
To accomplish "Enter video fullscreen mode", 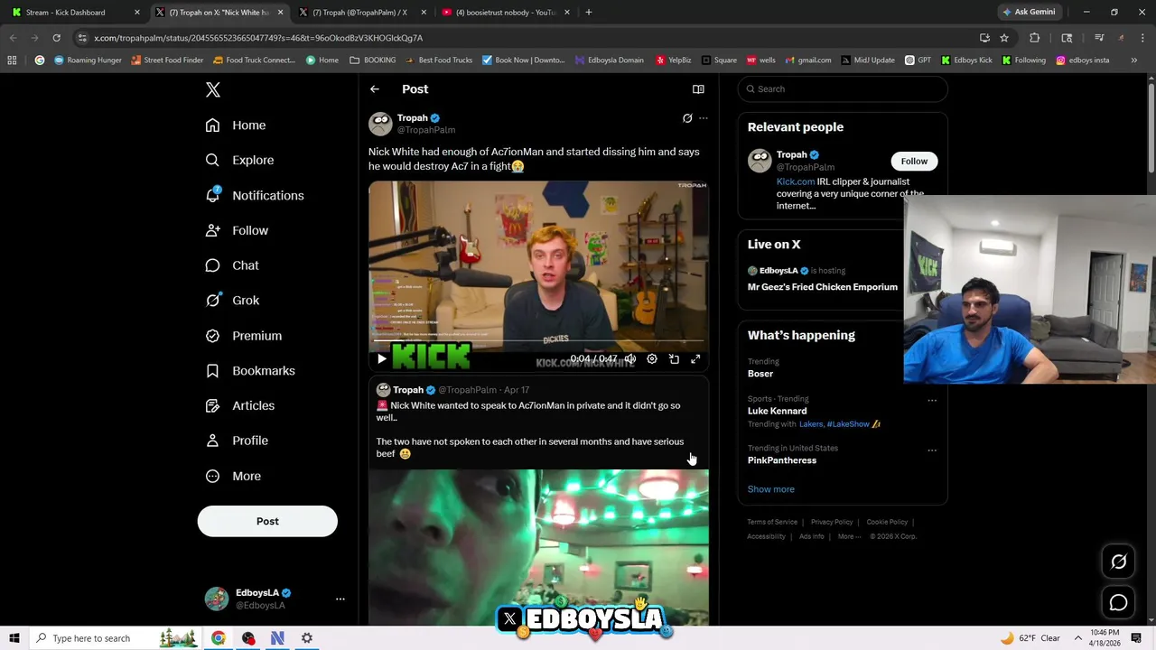I will point(695,359).
